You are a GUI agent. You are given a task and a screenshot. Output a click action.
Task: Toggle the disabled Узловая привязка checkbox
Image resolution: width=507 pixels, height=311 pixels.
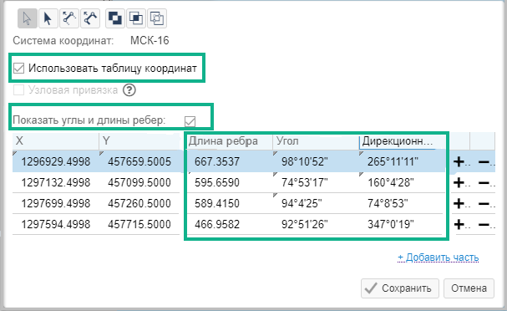(18, 89)
